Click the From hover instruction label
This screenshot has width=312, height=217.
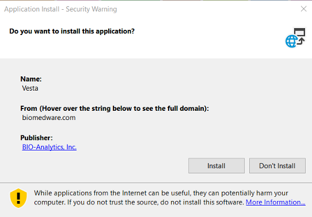tap(115, 108)
